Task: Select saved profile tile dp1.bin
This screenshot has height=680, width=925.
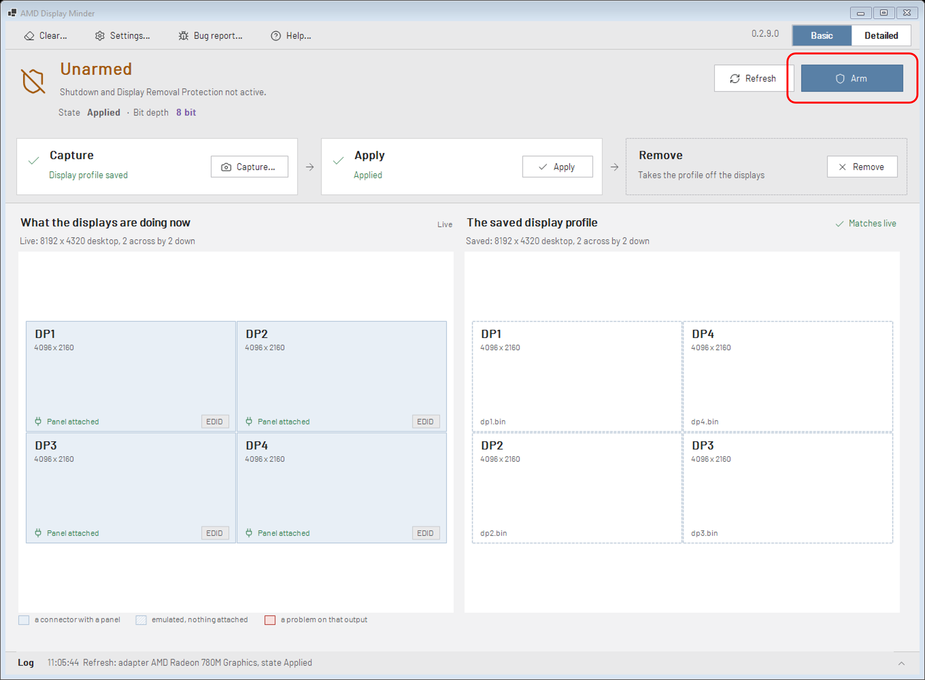Action: [x=577, y=376]
